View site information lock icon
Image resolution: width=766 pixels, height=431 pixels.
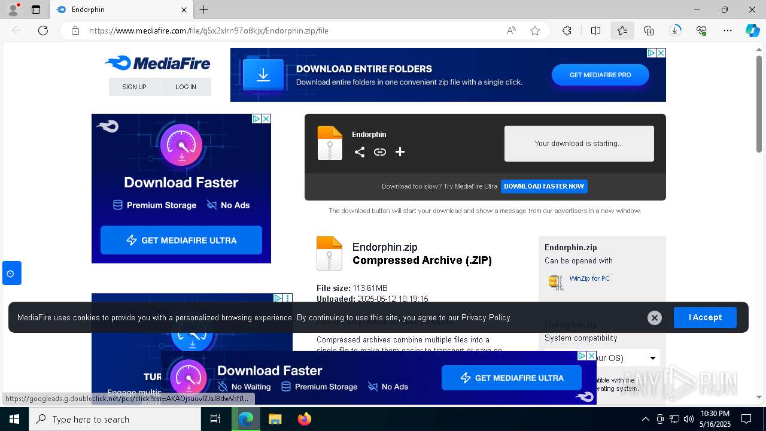[75, 31]
